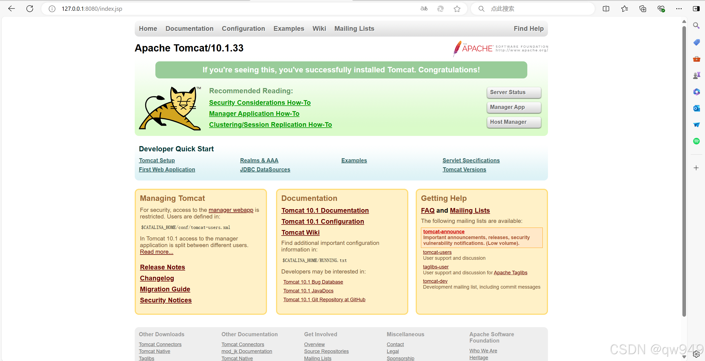Image resolution: width=705 pixels, height=361 pixels.
Task: Open Outlook from the browser sidebar
Action: pyautogui.click(x=696, y=108)
